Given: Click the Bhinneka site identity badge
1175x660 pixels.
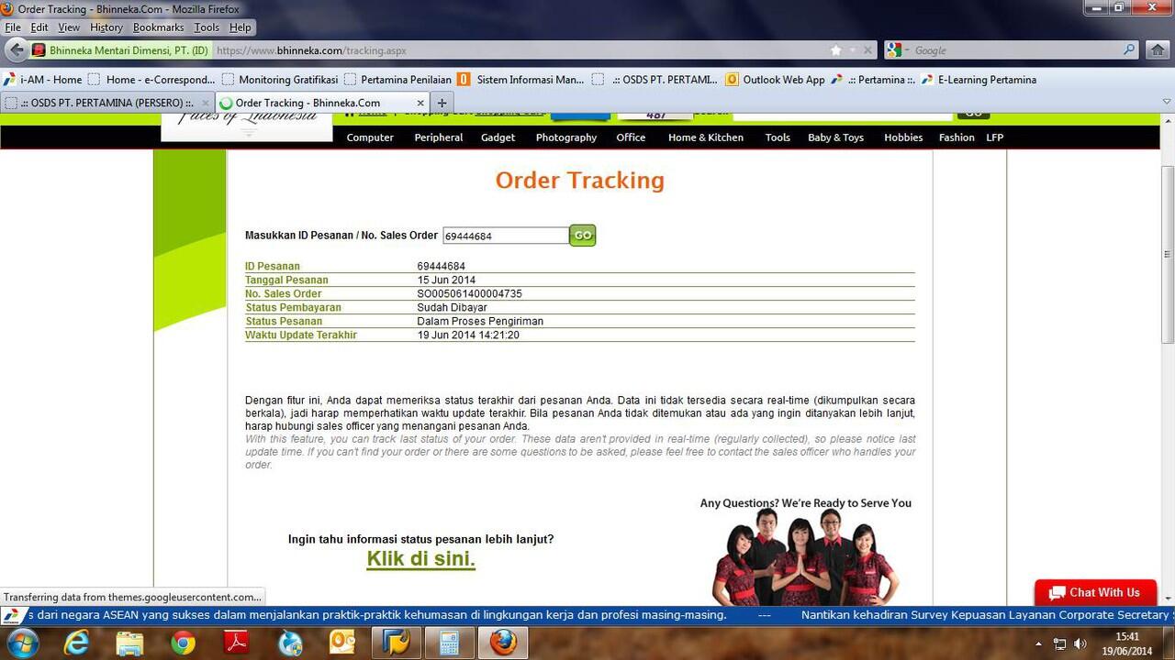Looking at the screenshot, I should pyautogui.click(x=120, y=50).
